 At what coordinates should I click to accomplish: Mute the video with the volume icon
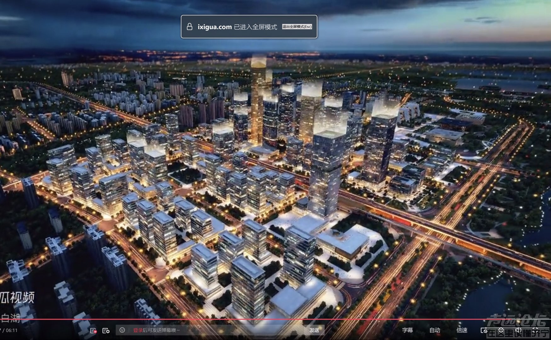pos(518,330)
